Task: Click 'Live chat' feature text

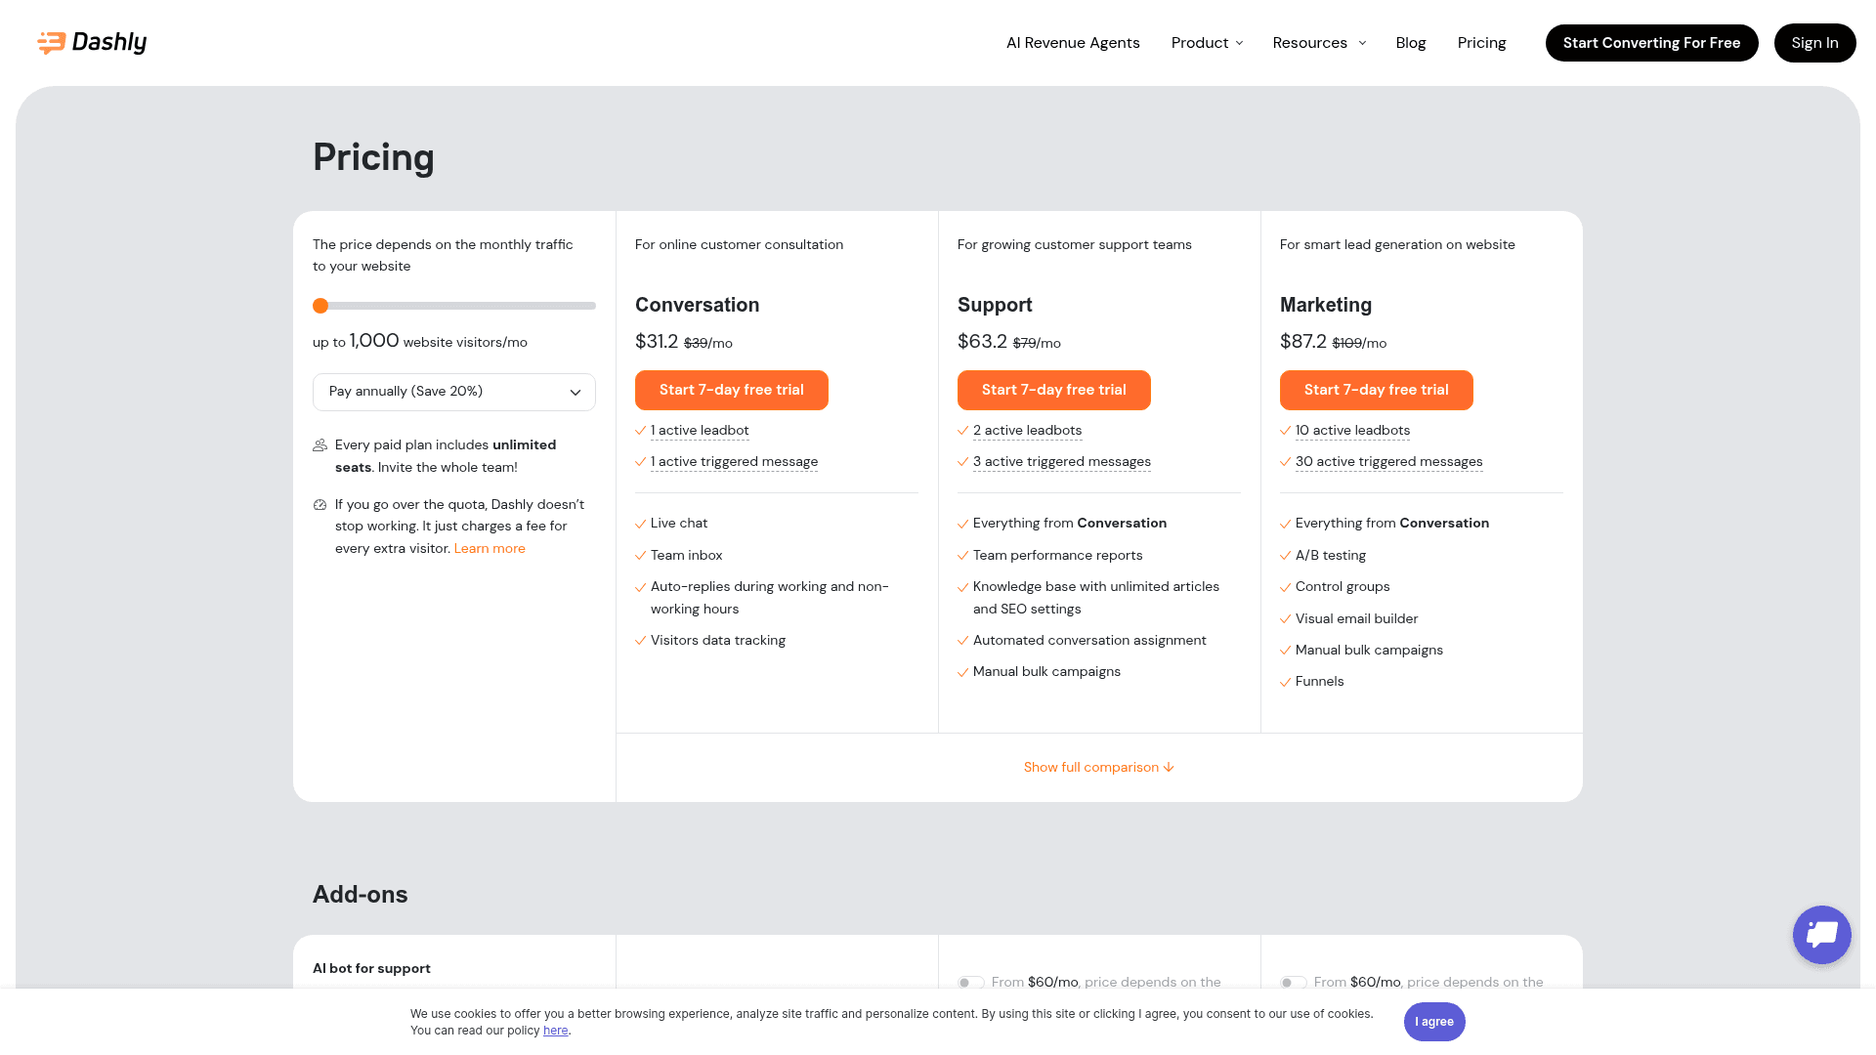Action: tap(679, 524)
